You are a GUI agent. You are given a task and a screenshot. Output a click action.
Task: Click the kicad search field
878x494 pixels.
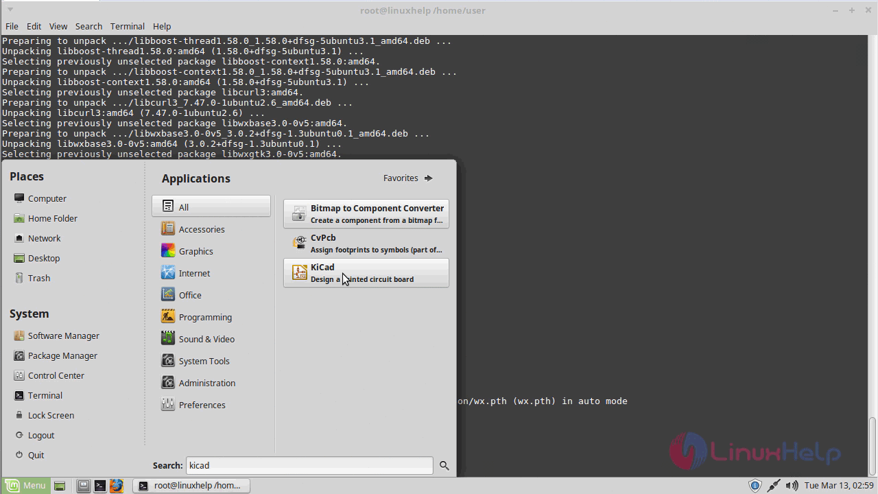click(309, 465)
